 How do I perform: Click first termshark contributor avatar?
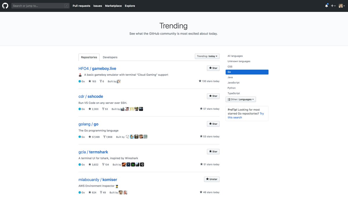click(124, 165)
